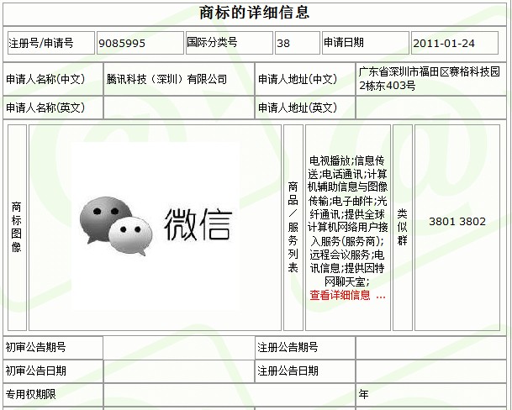Click the 初审公告日期 label

click(36, 371)
